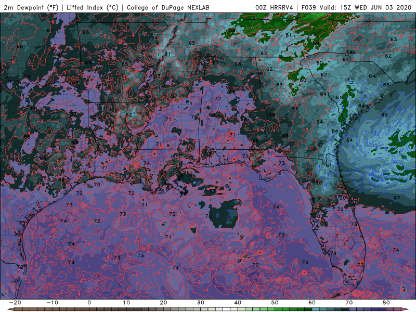Click the "College of DuPage NEXLAB" text
Image resolution: width=416 pixels, height=312 pixels.
pyautogui.click(x=168, y=7)
